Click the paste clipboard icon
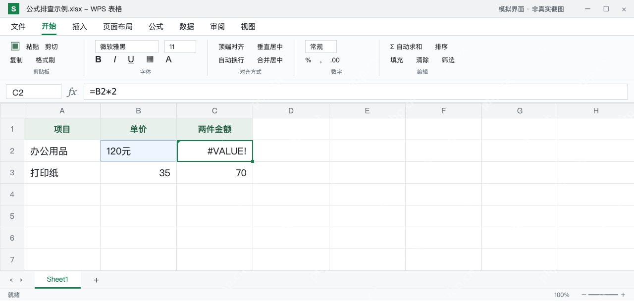Viewport: 634px width, 301px height. pyautogui.click(x=15, y=46)
